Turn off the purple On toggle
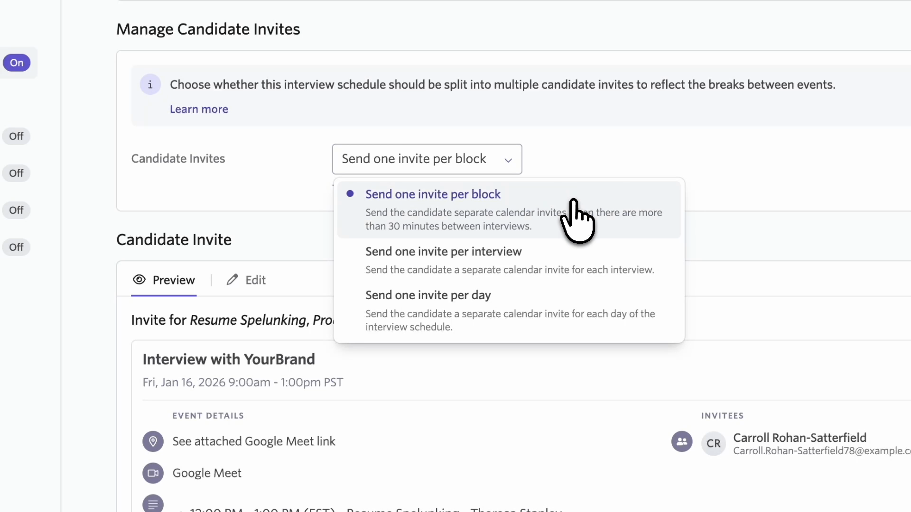Image resolution: width=911 pixels, height=512 pixels. pos(17,63)
